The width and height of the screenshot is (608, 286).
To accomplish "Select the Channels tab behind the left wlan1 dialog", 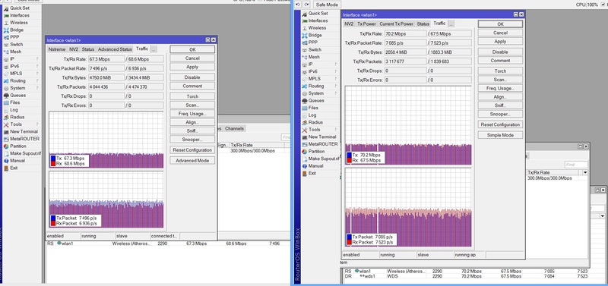I will tap(235, 128).
